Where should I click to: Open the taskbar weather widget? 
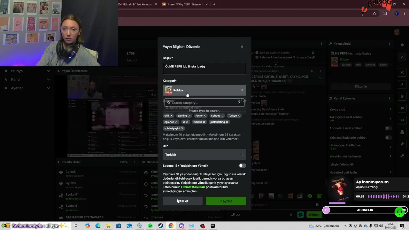[x=324, y=226]
